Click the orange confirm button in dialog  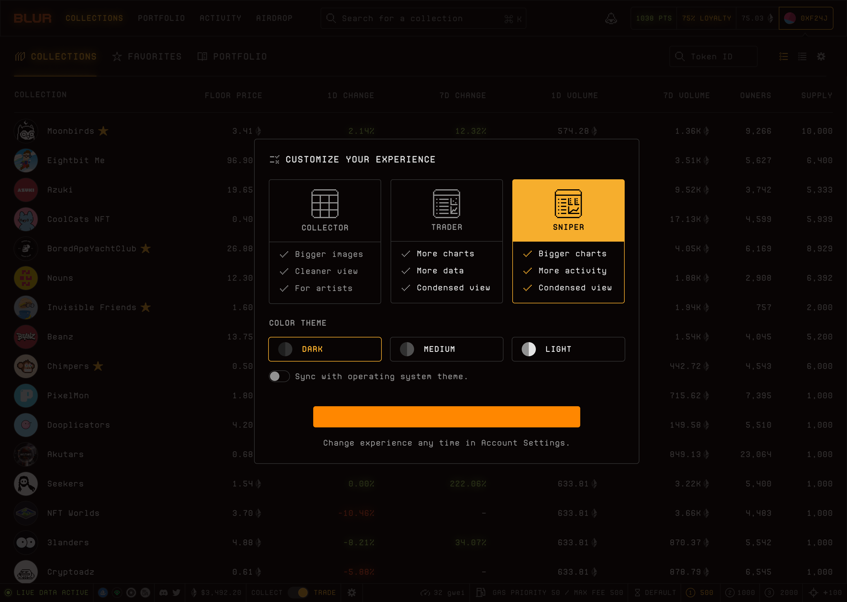pyautogui.click(x=446, y=417)
